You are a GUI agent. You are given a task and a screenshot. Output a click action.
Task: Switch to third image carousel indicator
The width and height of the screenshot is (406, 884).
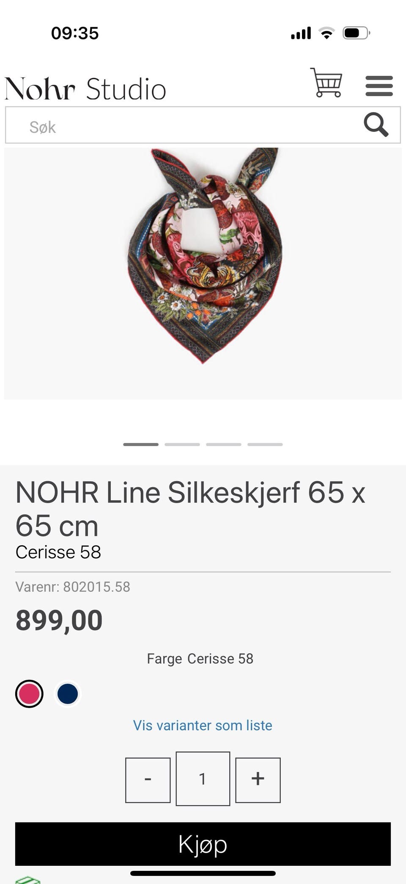point(224,444)
